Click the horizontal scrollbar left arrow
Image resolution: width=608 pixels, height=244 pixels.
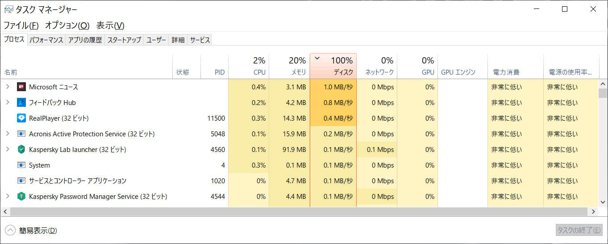pyautogui.click(x=6, y=211)
